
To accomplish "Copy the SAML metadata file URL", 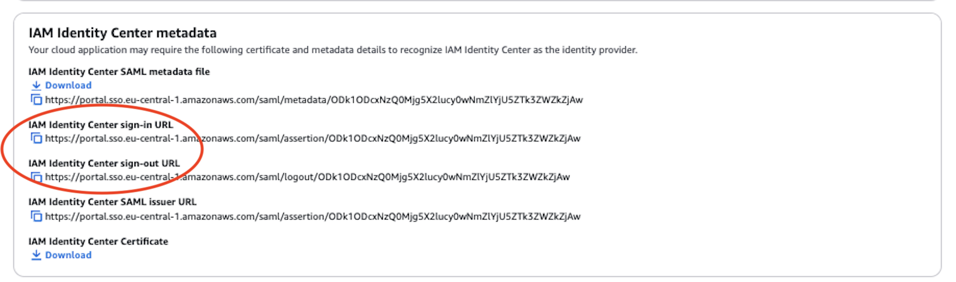I will click(36, 100).
